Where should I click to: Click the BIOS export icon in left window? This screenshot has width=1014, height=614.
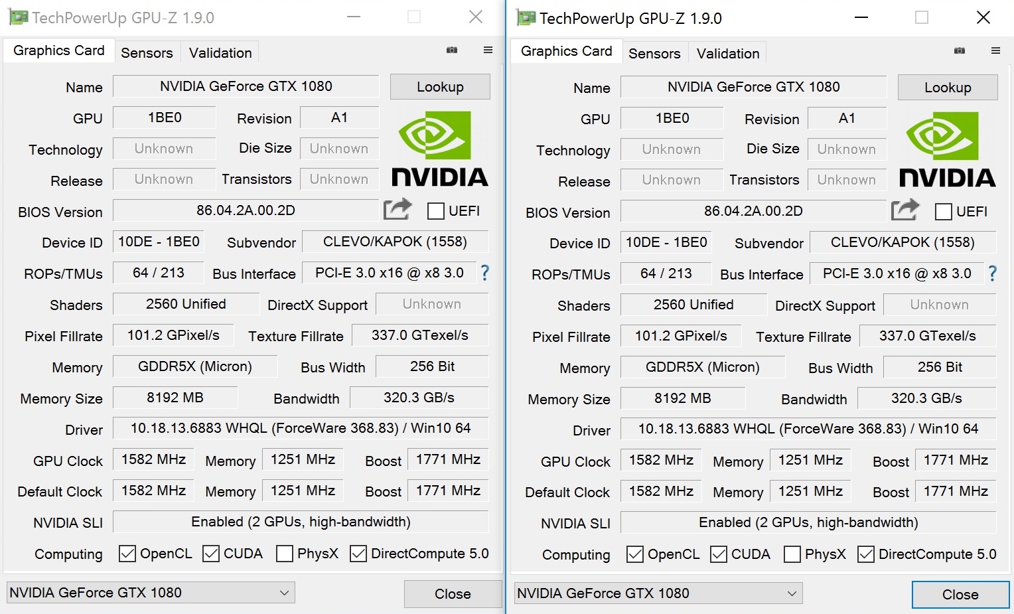(x=398, y=210)
